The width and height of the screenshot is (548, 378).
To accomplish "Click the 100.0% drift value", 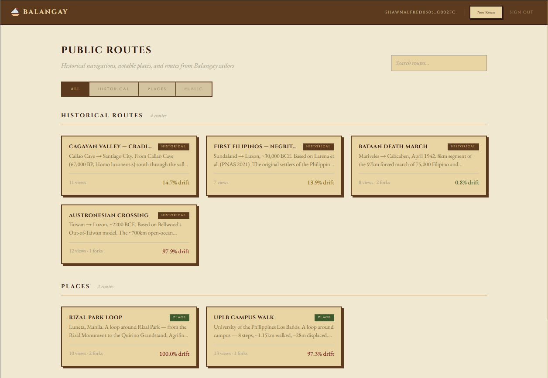I will (x=174, y=354).
